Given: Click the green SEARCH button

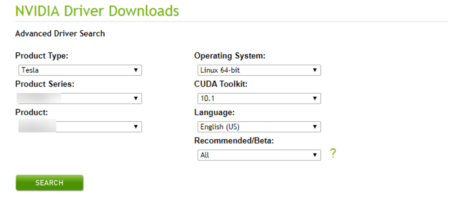Looking at the screenshot, I should (50, 183).
